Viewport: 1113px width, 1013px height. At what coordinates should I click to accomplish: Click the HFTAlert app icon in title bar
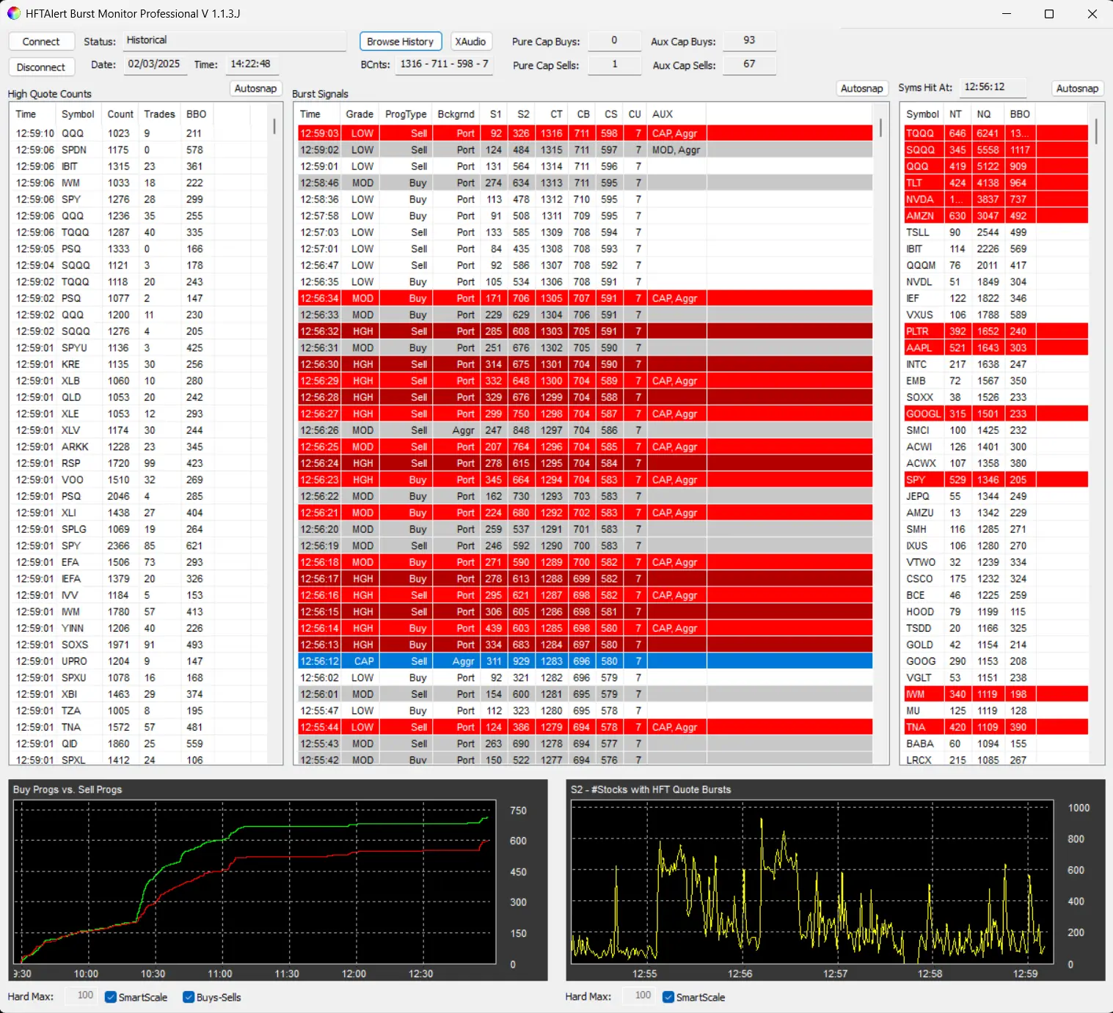pos(14,14)
